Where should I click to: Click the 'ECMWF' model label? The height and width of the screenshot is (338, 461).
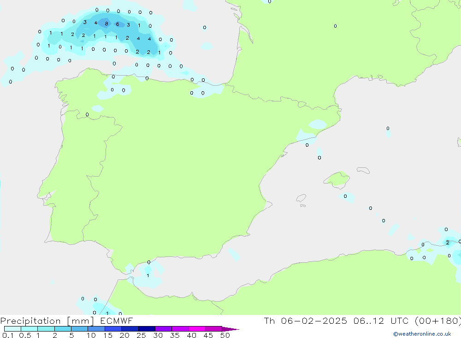point(117,320)
